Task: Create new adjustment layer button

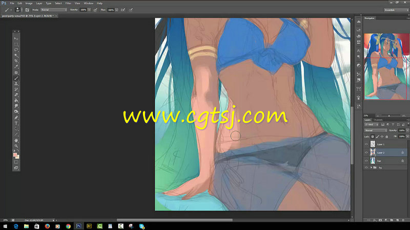Action: pos(386,220)
